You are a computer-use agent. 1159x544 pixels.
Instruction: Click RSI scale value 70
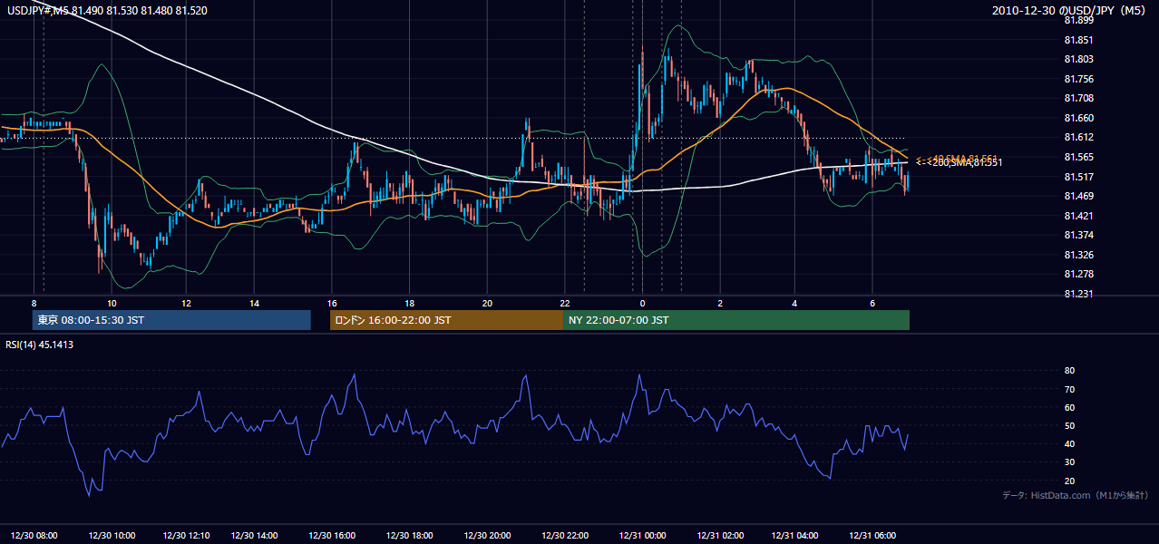[x=1069, y=389]
